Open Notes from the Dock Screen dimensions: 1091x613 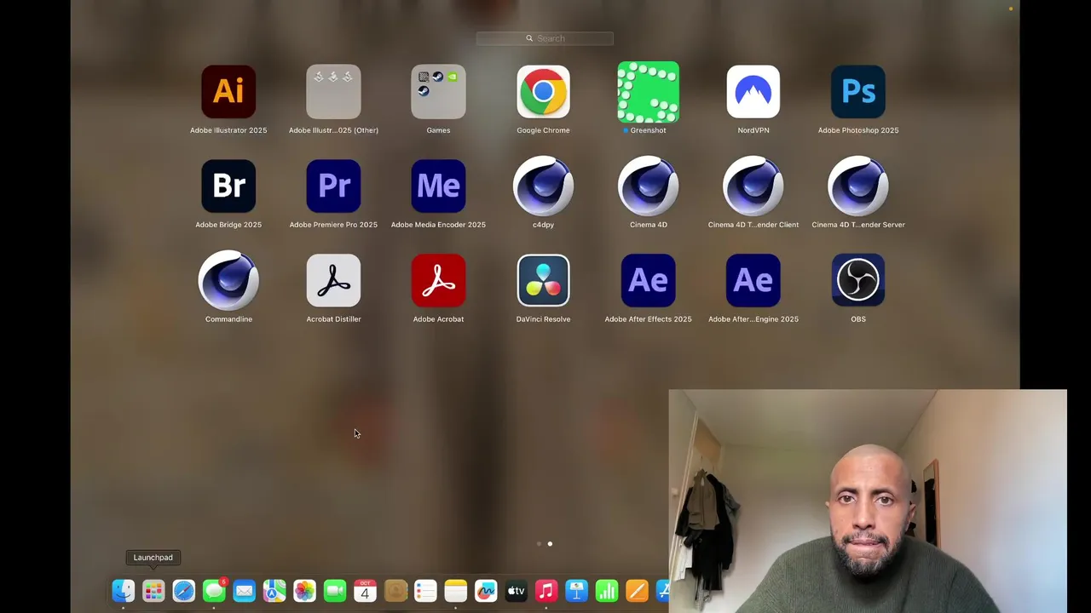[x=456, y=590]
